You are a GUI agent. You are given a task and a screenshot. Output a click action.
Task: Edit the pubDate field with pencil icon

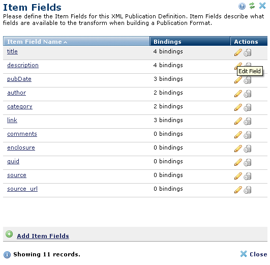click(238, 80)
